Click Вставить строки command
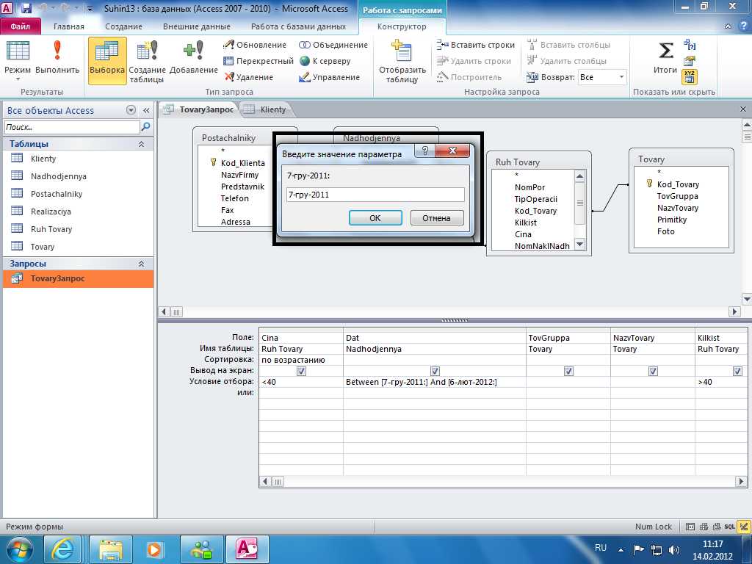Screen dimensions: 752x564 click(475, 45)
